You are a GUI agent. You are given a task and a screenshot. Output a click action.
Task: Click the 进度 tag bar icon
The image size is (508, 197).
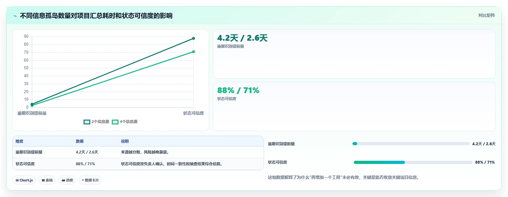point(63,180)
